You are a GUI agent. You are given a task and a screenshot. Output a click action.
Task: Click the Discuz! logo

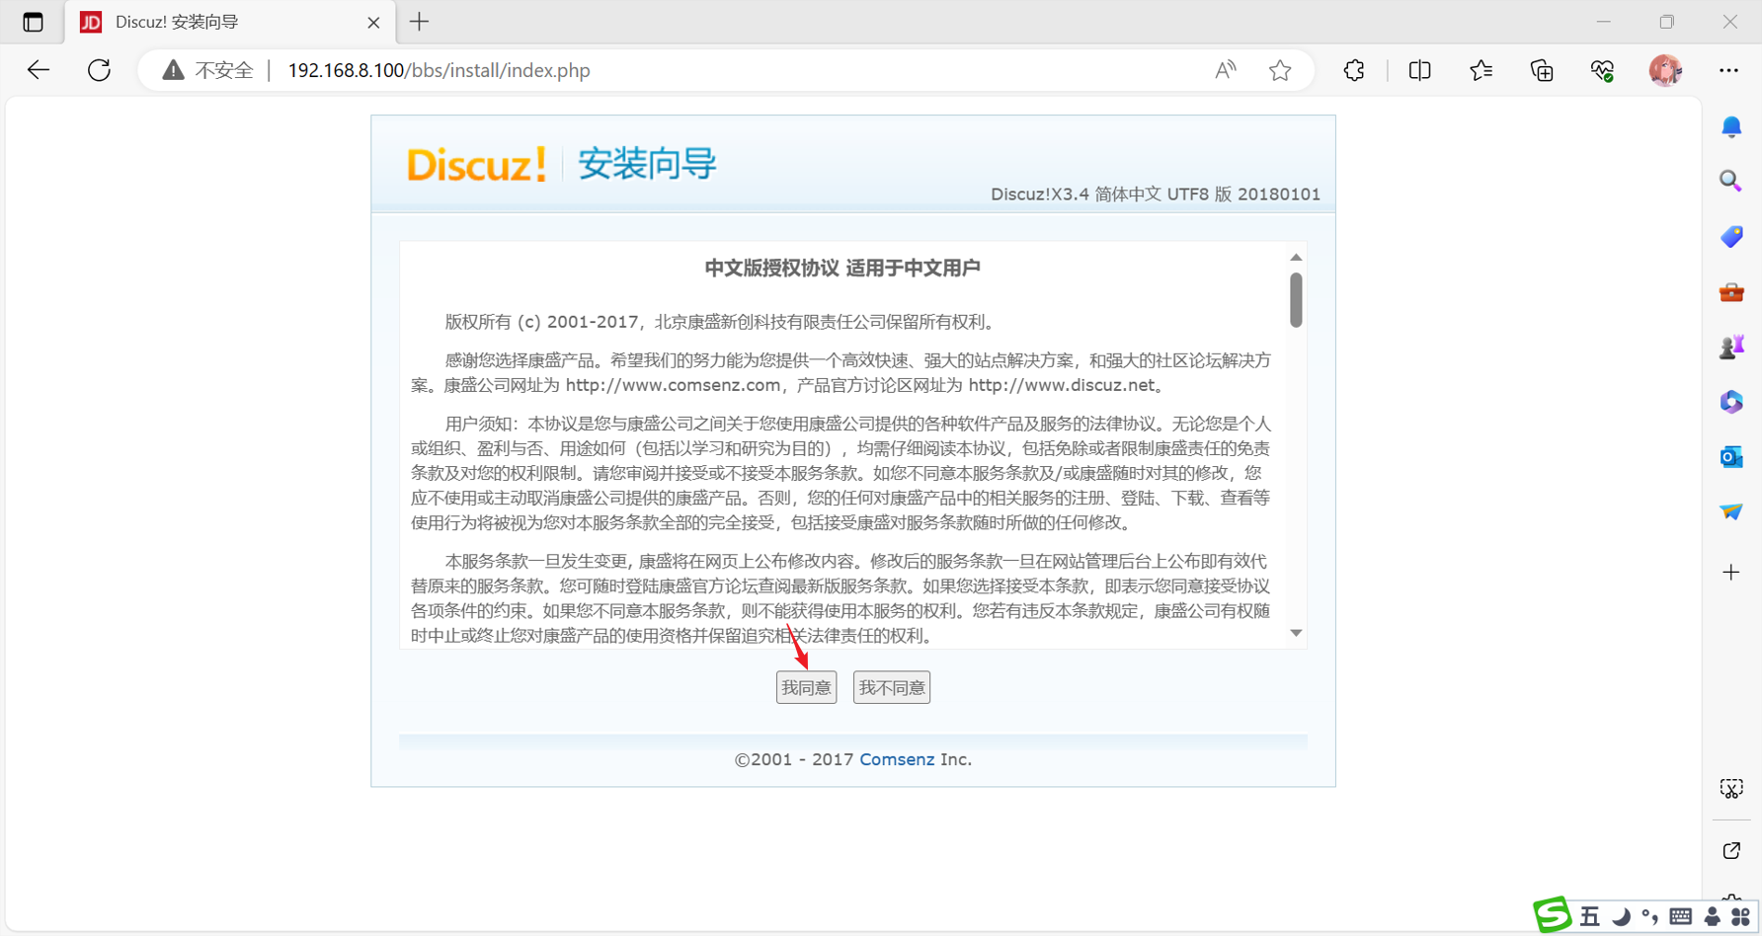click(476, 164)
